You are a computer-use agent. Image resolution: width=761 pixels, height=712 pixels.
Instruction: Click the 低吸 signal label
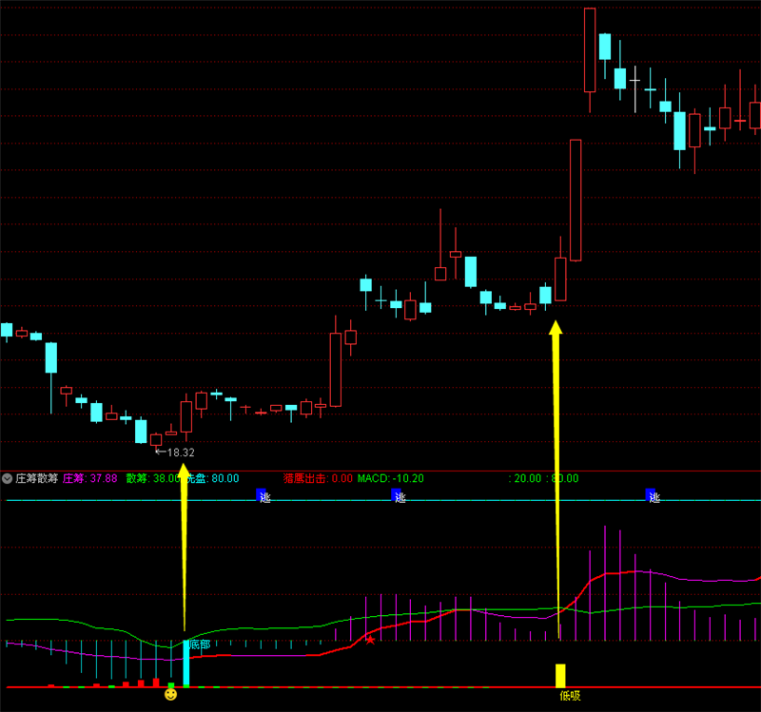coord(570,696)
